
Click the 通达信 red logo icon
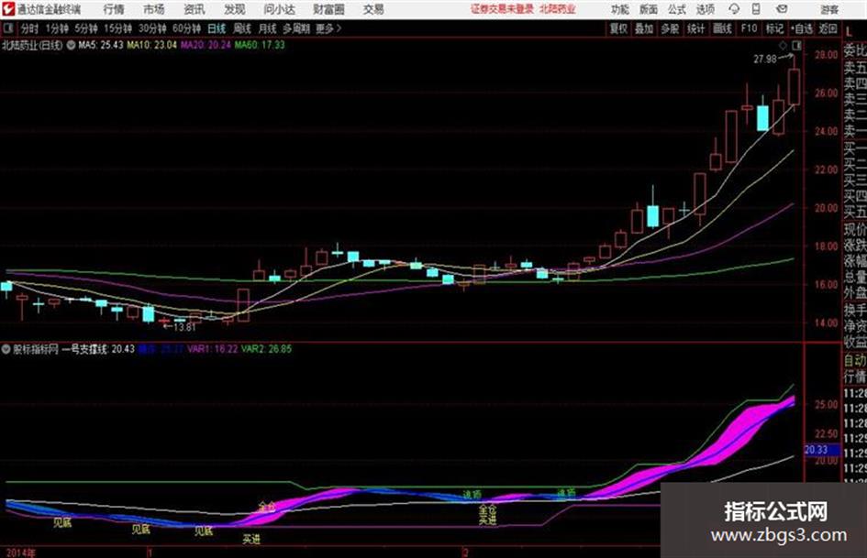coord(8,9)
